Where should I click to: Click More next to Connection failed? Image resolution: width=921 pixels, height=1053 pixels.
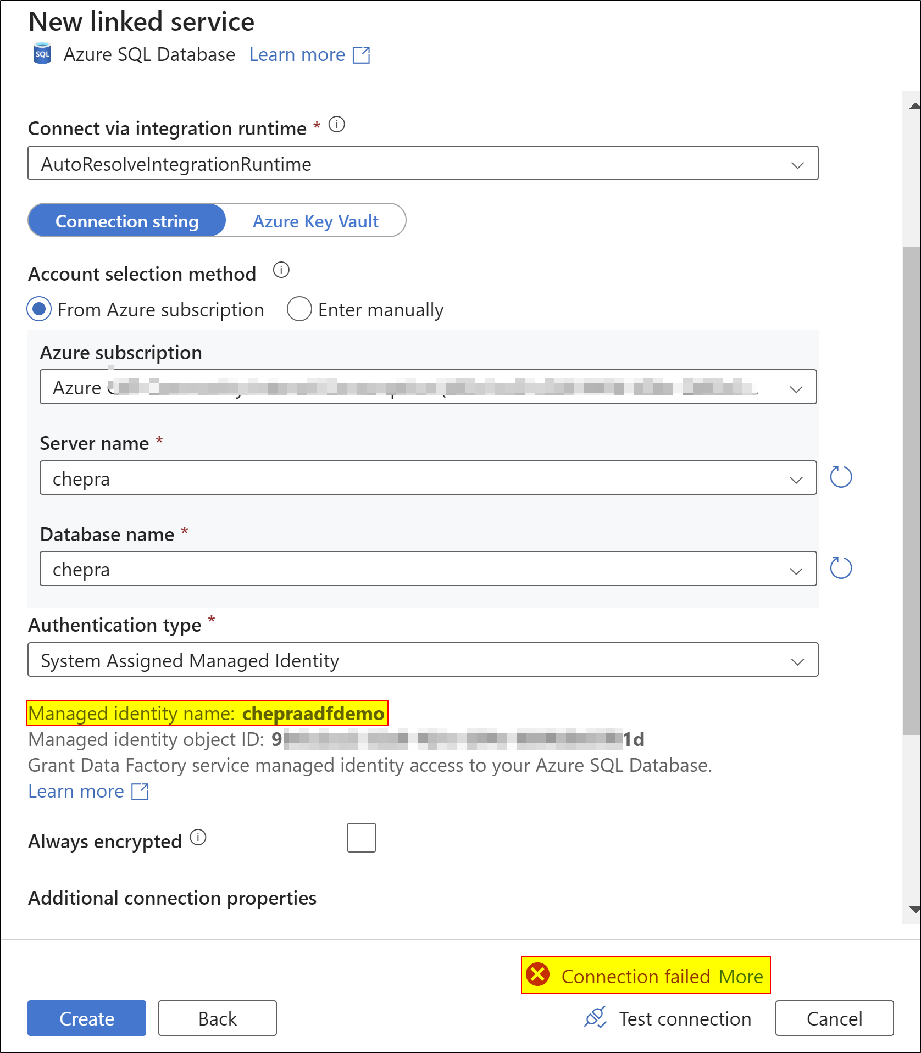coord(741,977)
